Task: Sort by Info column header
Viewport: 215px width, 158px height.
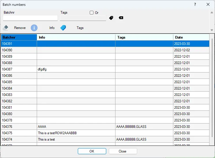Action: (76, 37)
